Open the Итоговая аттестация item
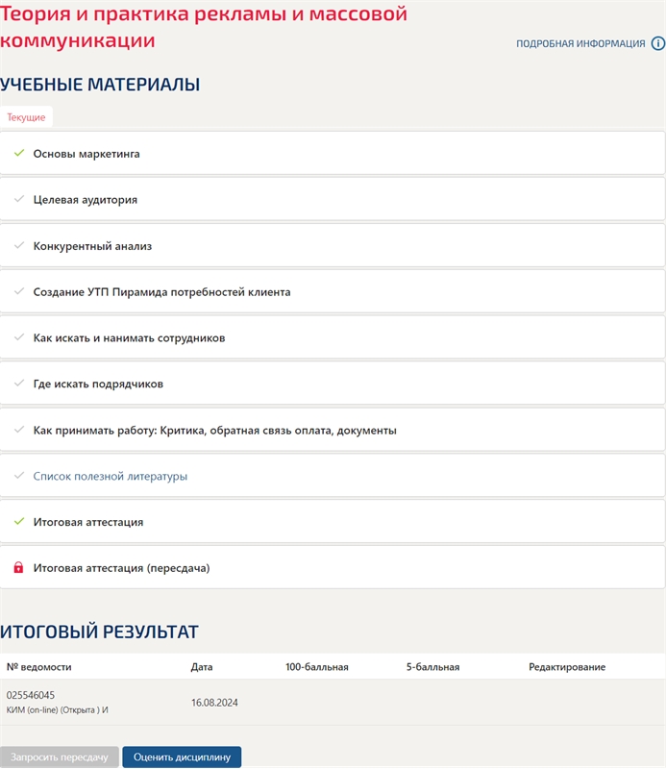666x769 pixels. [88, 522]
